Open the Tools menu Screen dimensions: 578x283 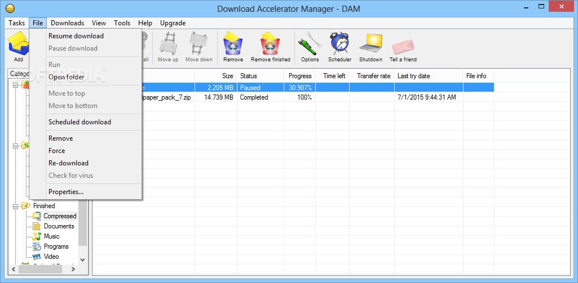pyautogui.click(x=122, y=23)
